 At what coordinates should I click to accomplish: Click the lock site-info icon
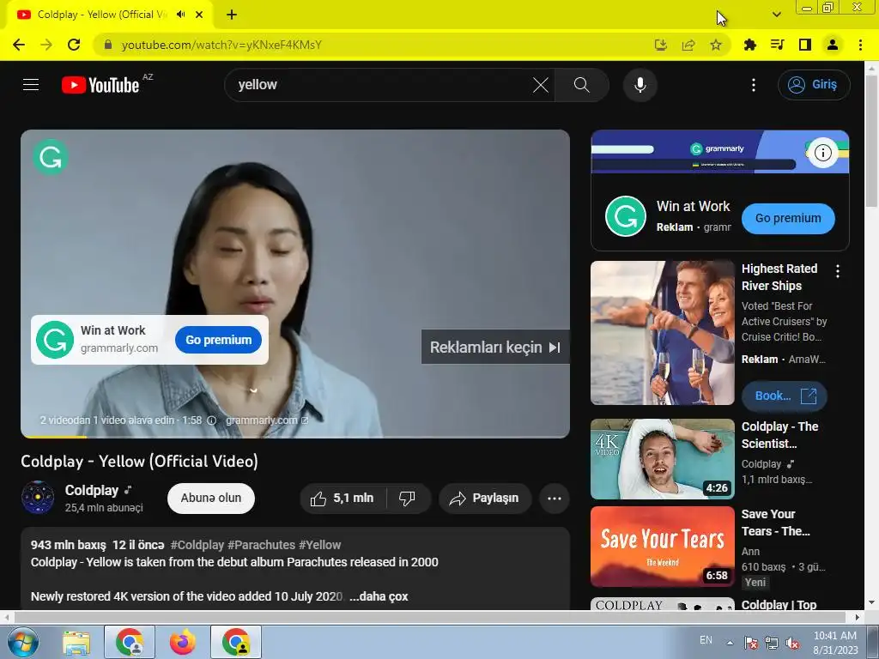click(108, 45)
